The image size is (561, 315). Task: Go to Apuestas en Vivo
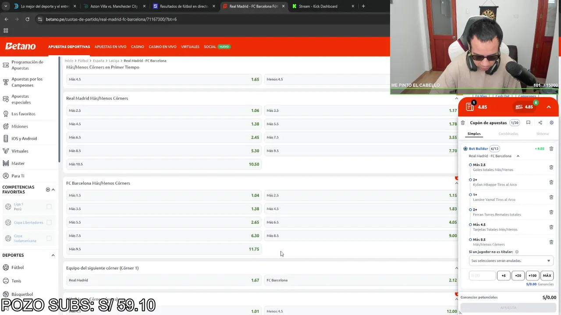coord(110,47)
